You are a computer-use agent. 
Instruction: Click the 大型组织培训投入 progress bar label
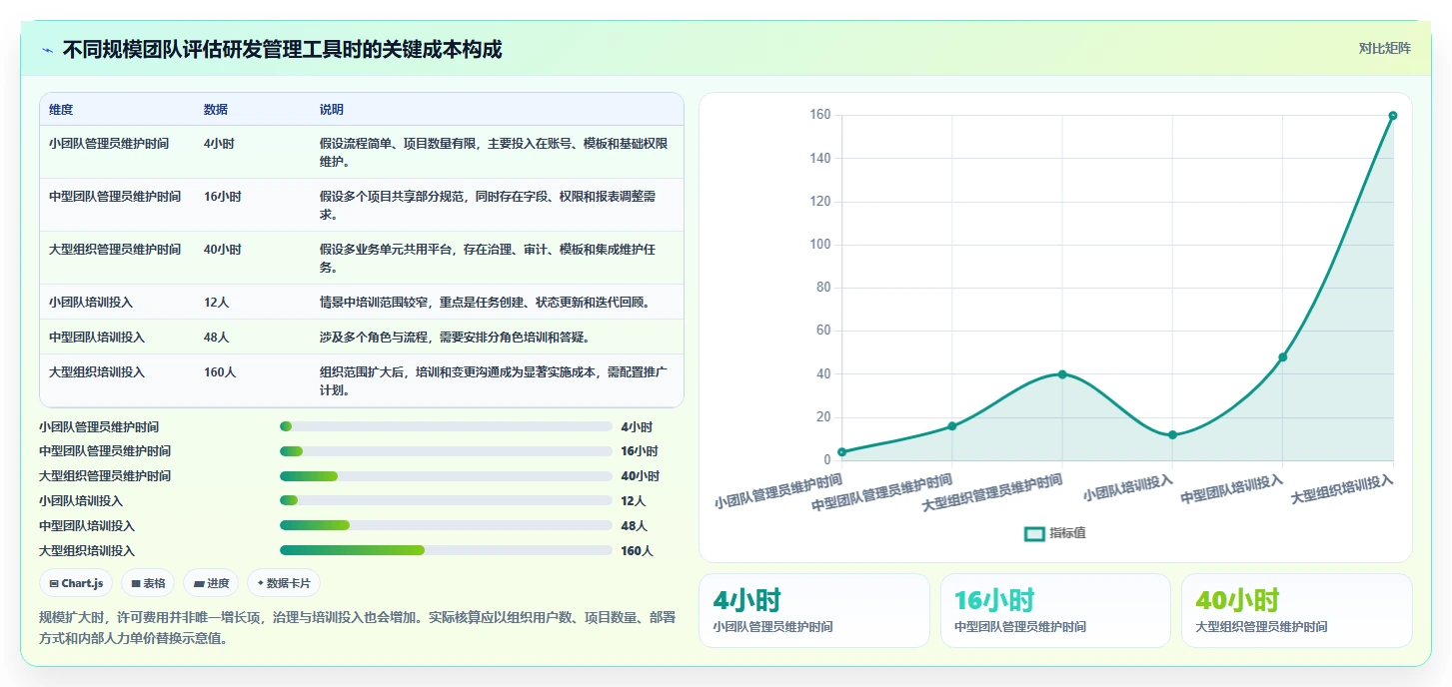pos(87,551)
